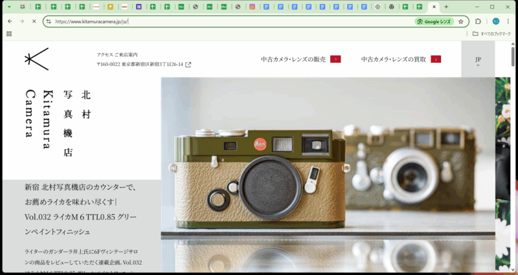Screen dimensions: 518x275
Task: Go forward to next page
Action: click(x=22, y=21)
